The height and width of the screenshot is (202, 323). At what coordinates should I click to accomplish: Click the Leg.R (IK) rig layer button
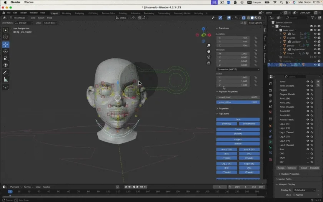(x=249, y=164)
